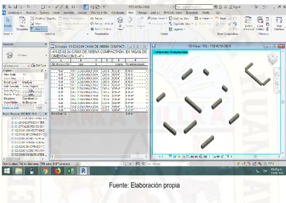Open Excel from the taskbar

pyautogui.click(x=71, y=171)
